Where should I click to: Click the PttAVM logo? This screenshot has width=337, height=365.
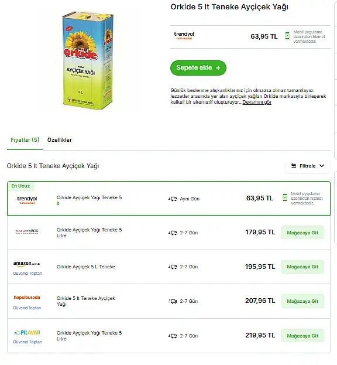click(27, 333)
